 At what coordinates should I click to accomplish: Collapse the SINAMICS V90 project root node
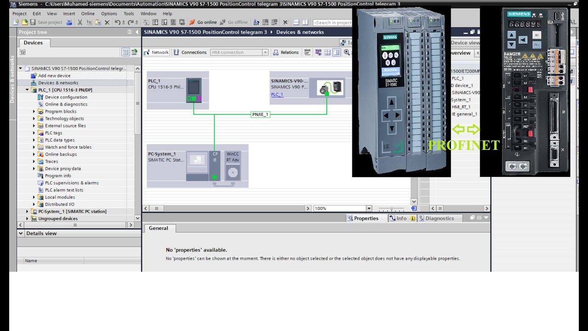tap(20, 68)
